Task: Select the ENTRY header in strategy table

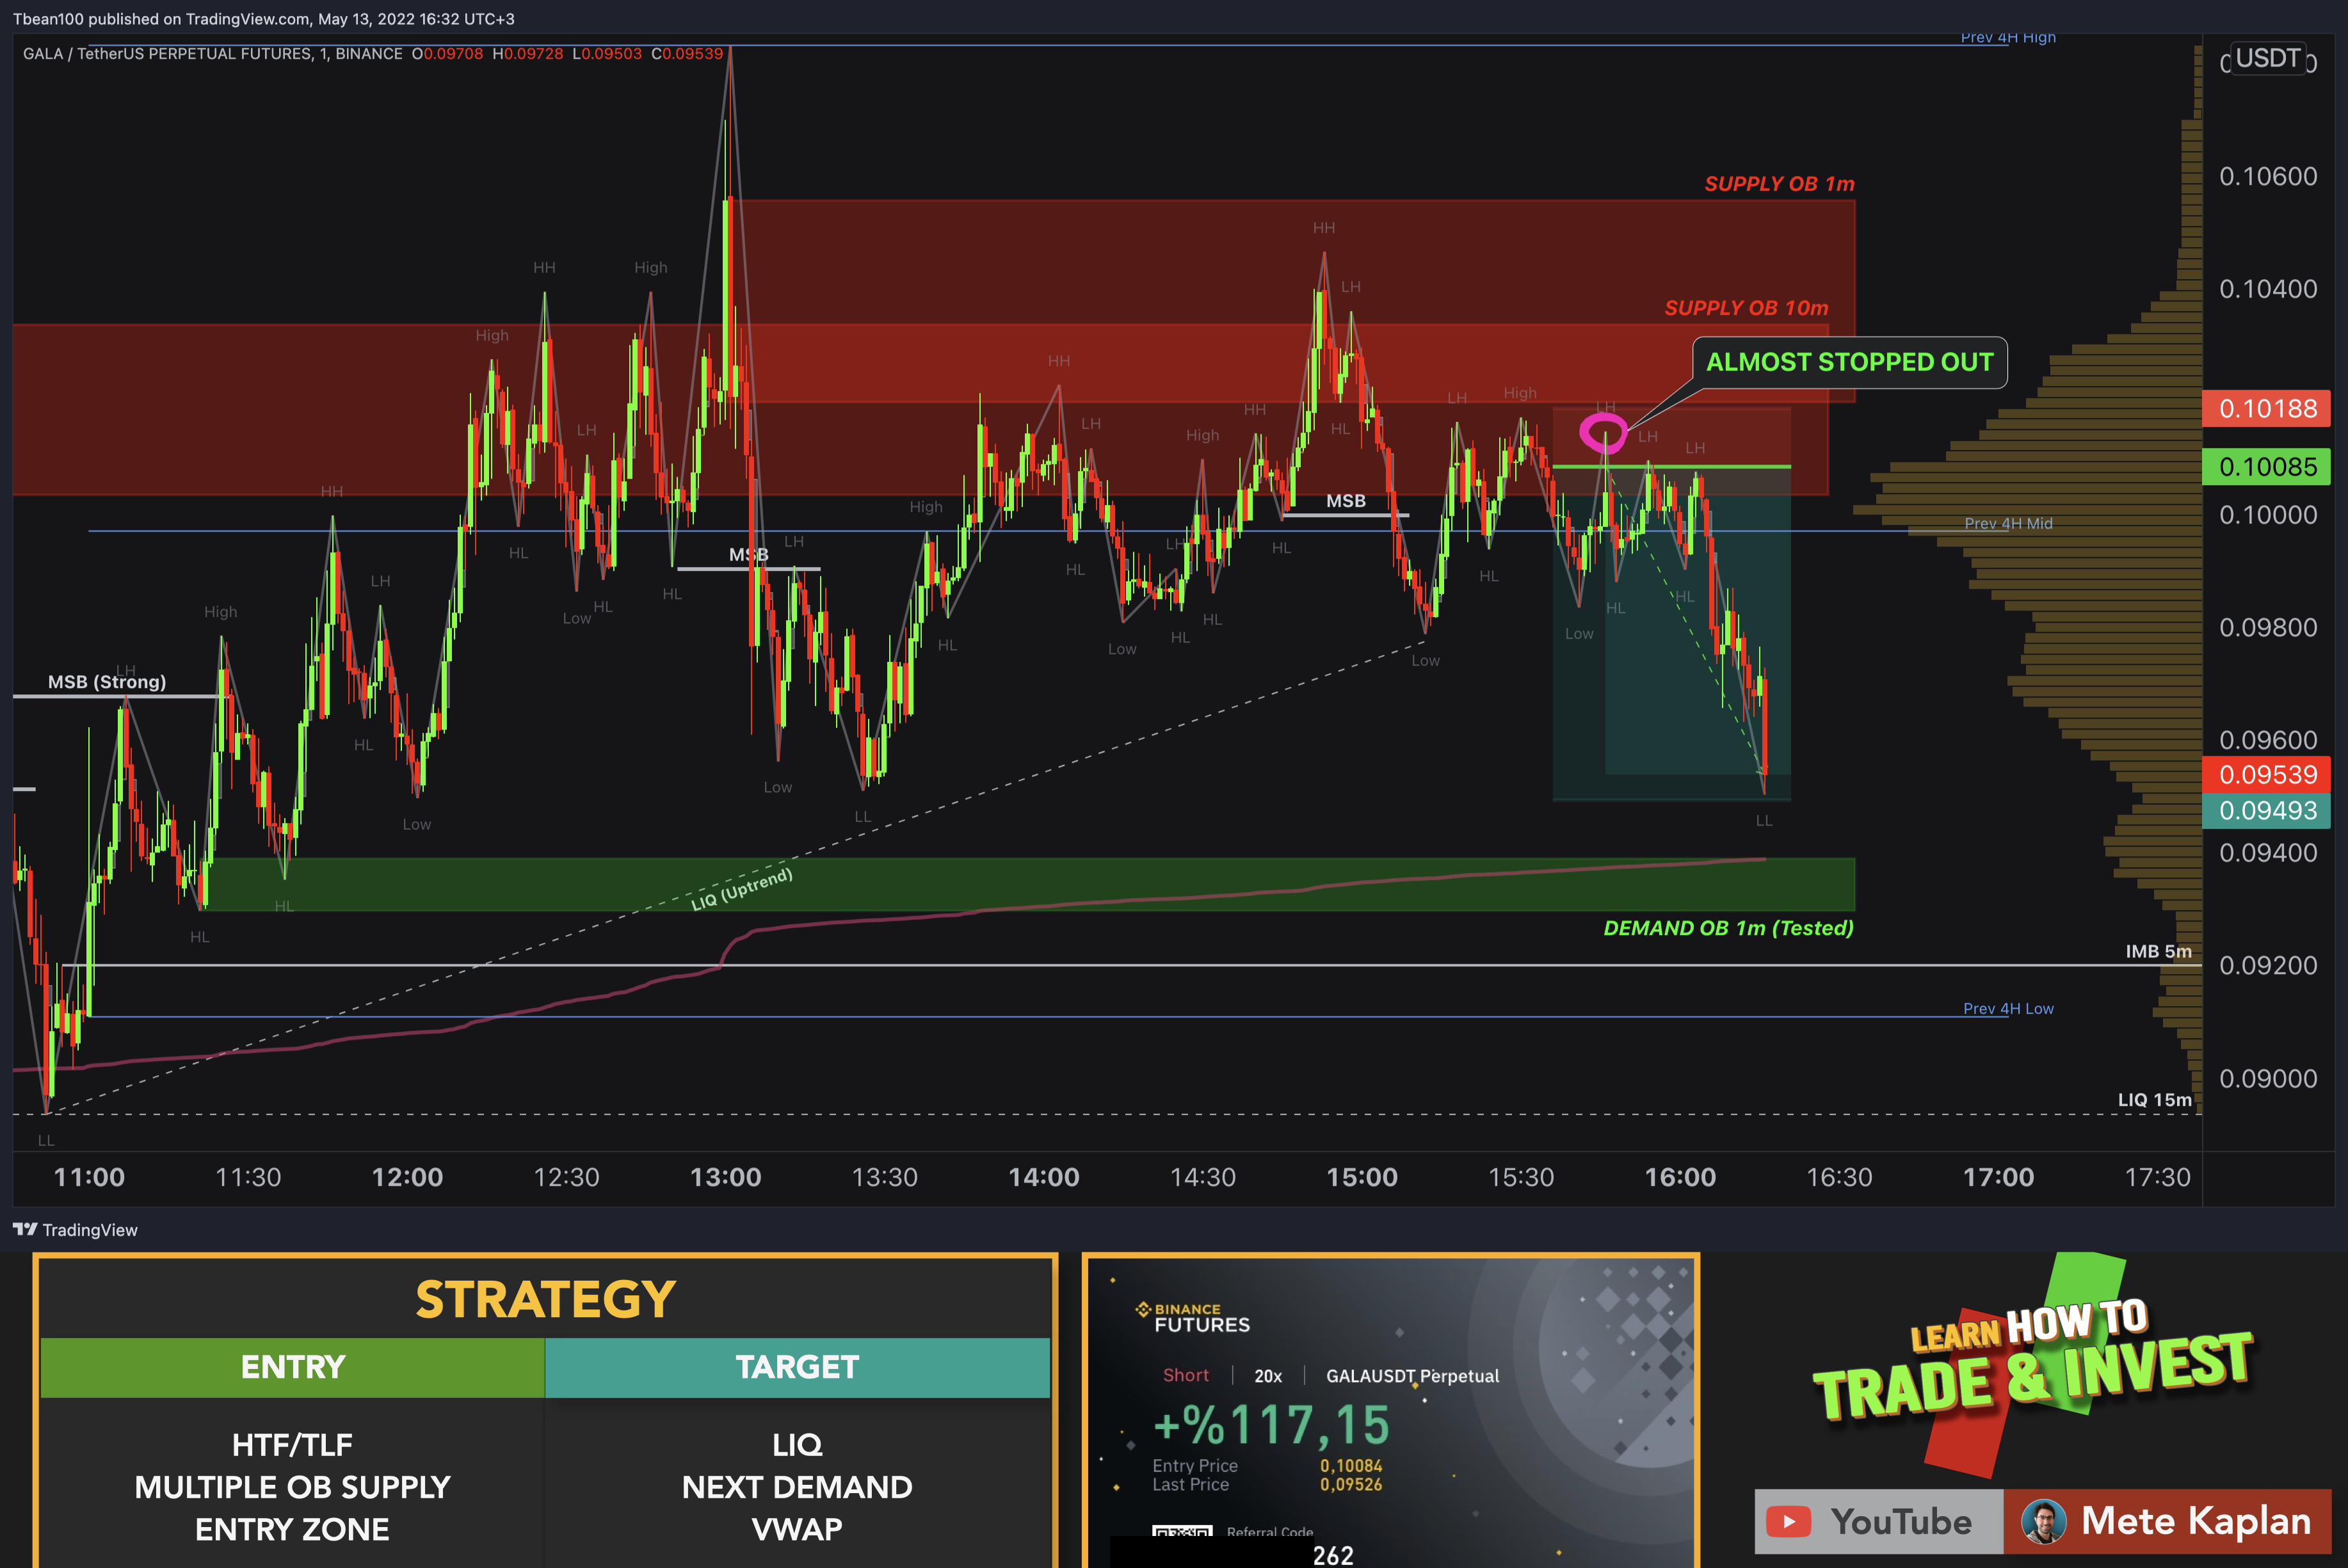Action: point(292,1367)
